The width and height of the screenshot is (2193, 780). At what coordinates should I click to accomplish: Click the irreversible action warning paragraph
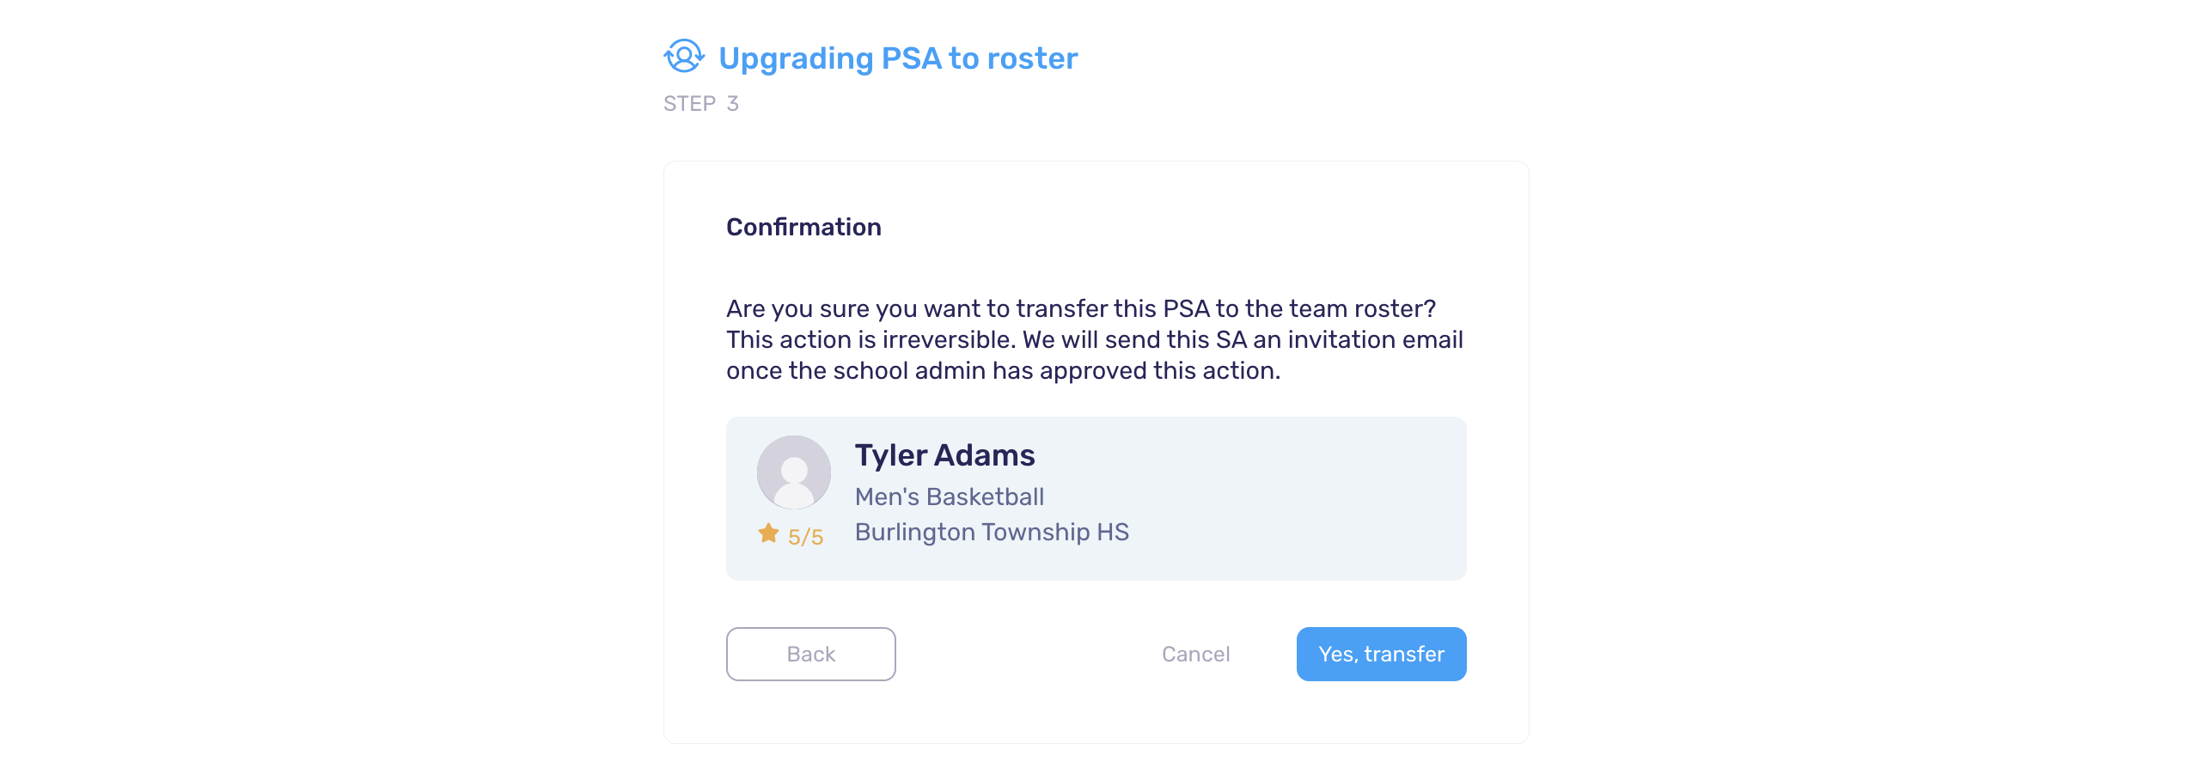coord(1096,339)
